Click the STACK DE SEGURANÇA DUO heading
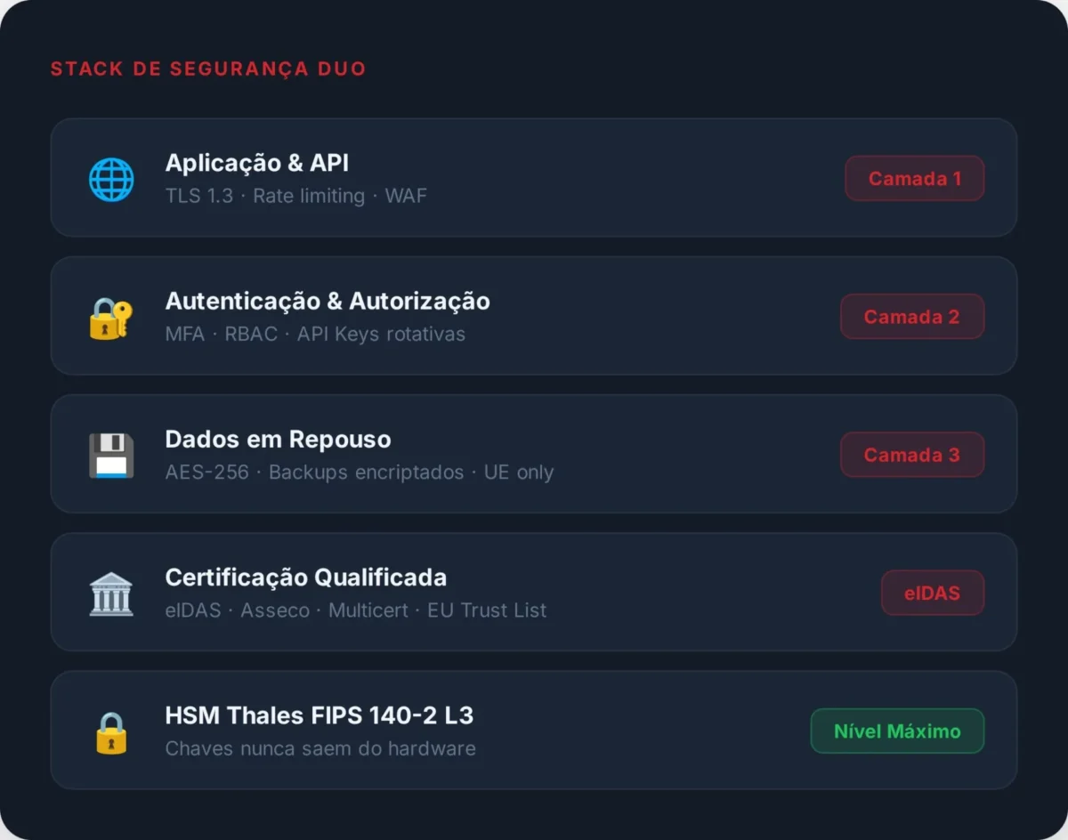 point(208,69)
